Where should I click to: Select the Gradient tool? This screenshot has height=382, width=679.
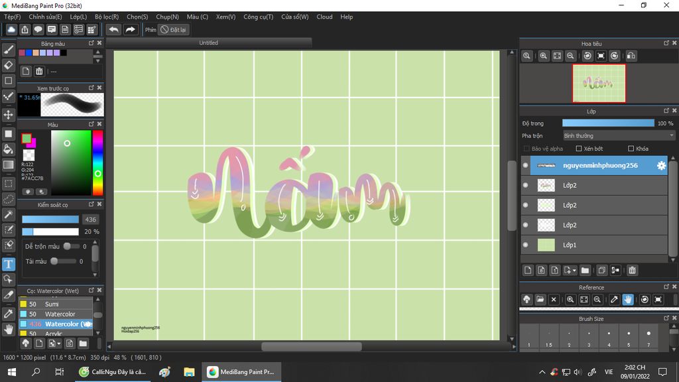pos(8,164)
